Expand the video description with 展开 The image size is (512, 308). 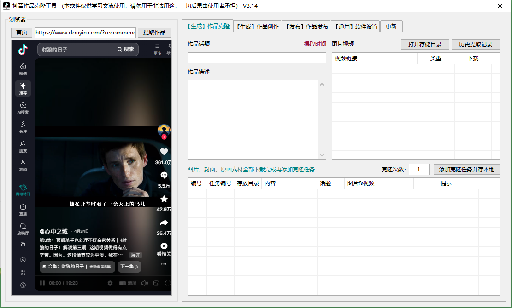point(135,255)
